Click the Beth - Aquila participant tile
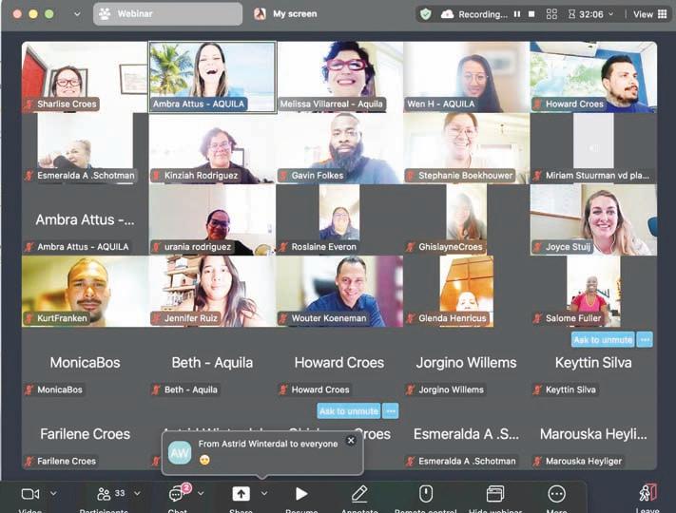The height and width of the screenshot is (513, 676). point(213,364)
